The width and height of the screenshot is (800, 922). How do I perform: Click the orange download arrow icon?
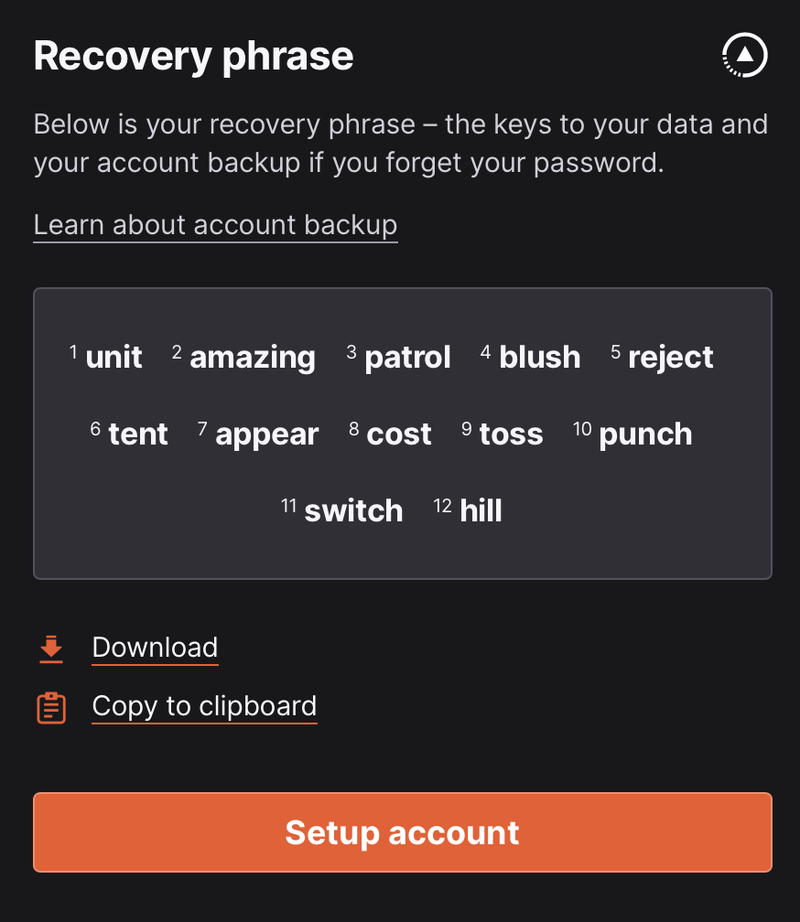[51, 649]
